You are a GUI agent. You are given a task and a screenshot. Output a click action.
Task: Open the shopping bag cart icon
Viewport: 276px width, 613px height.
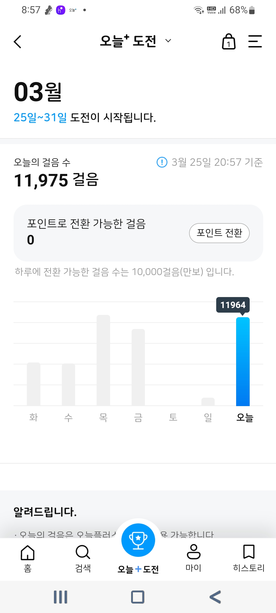(x=229, y=42)
